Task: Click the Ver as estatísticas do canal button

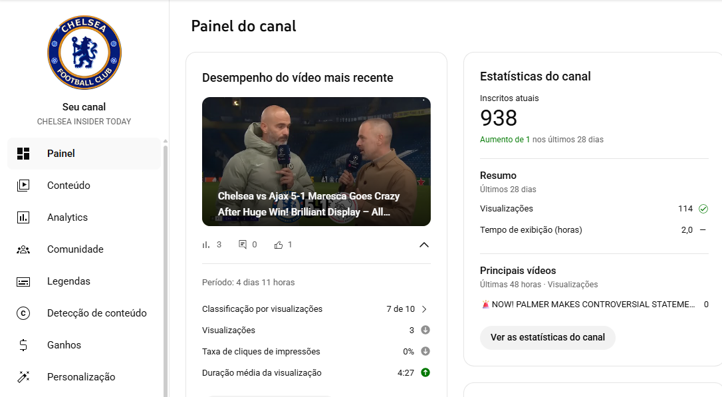Action: coord(548,338)
